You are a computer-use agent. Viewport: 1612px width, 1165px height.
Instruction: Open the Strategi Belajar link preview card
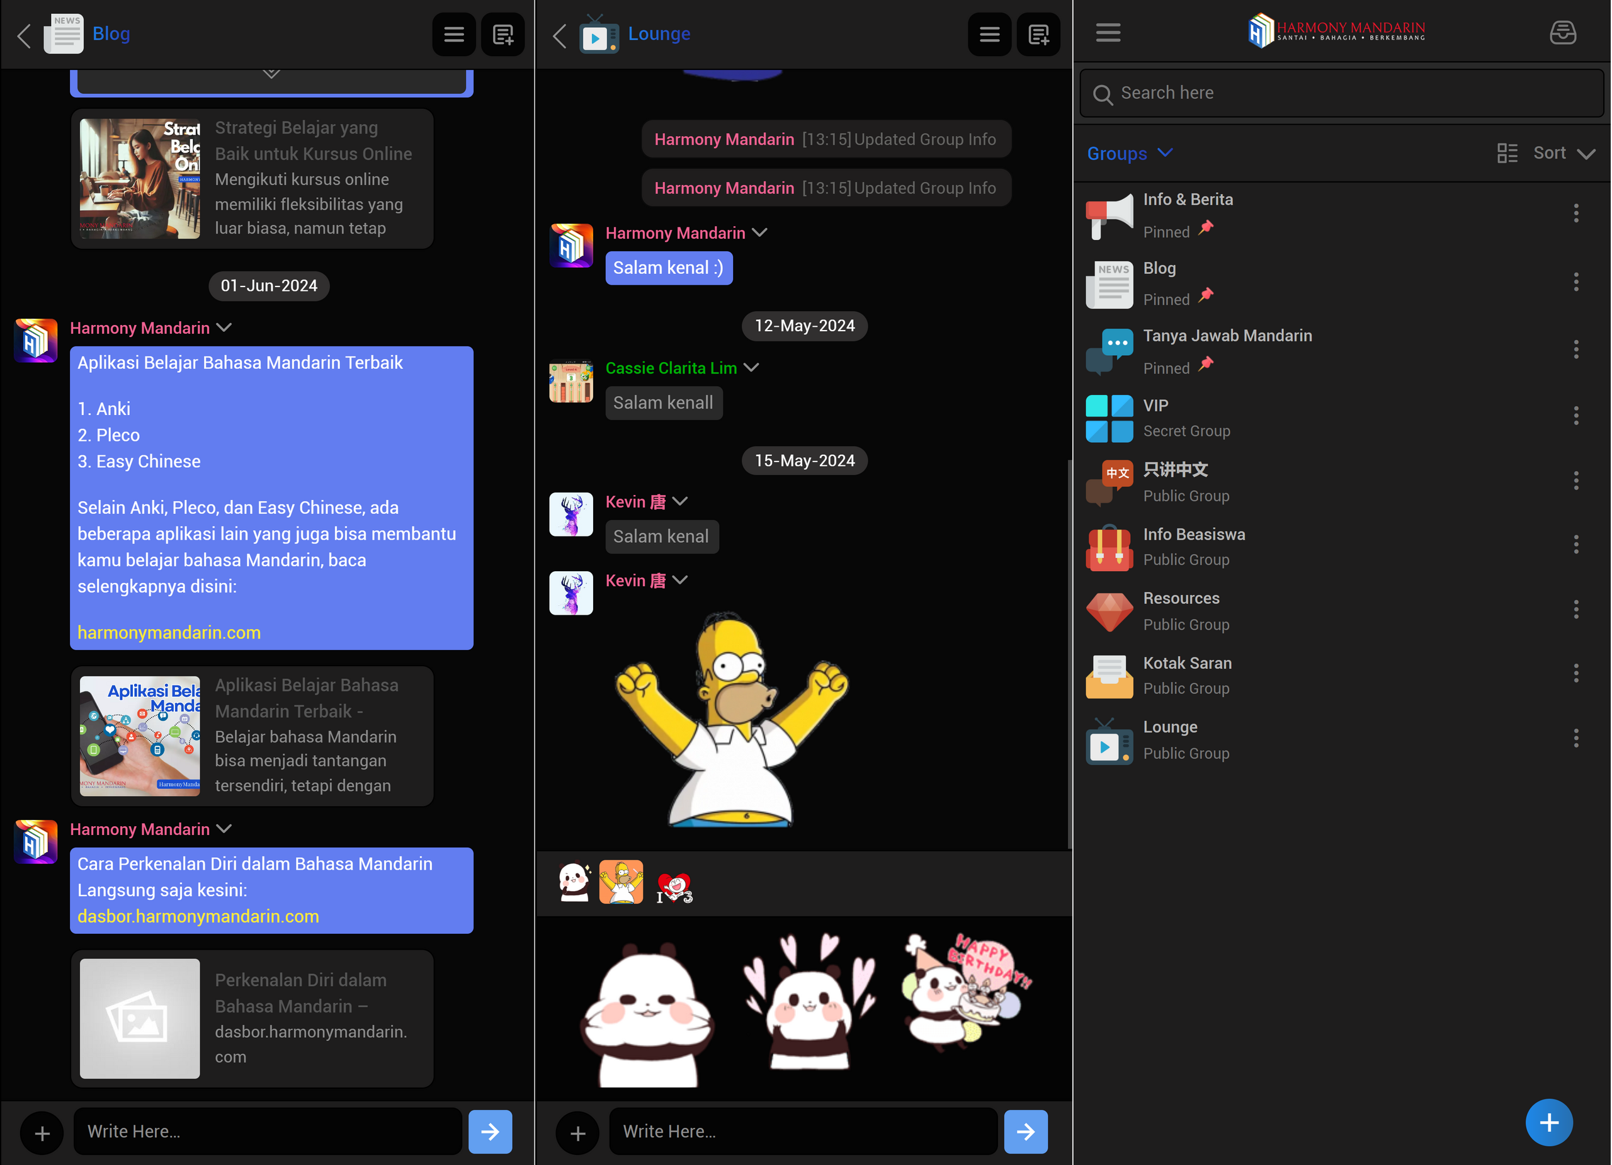252,178
